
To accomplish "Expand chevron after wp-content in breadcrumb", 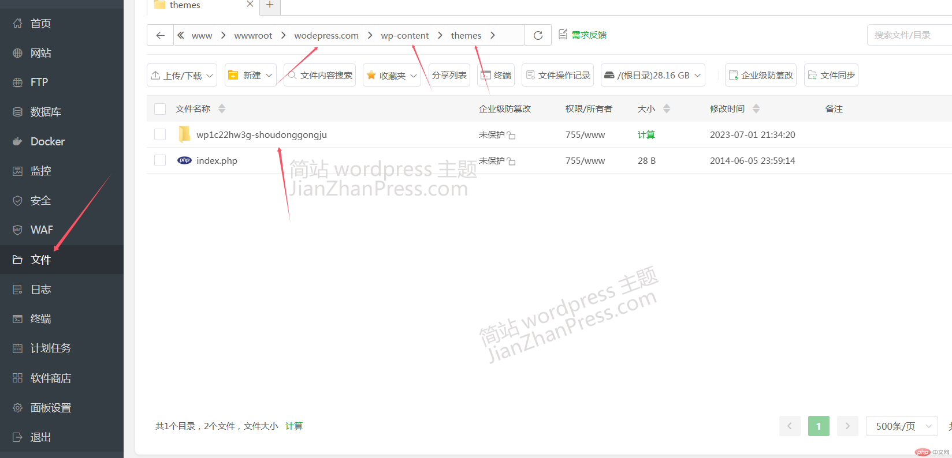I will coord(440,35).
